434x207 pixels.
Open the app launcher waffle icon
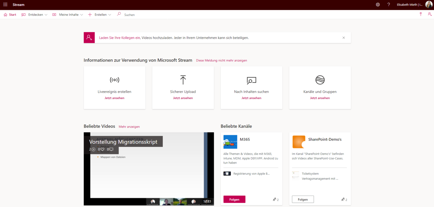5,5
